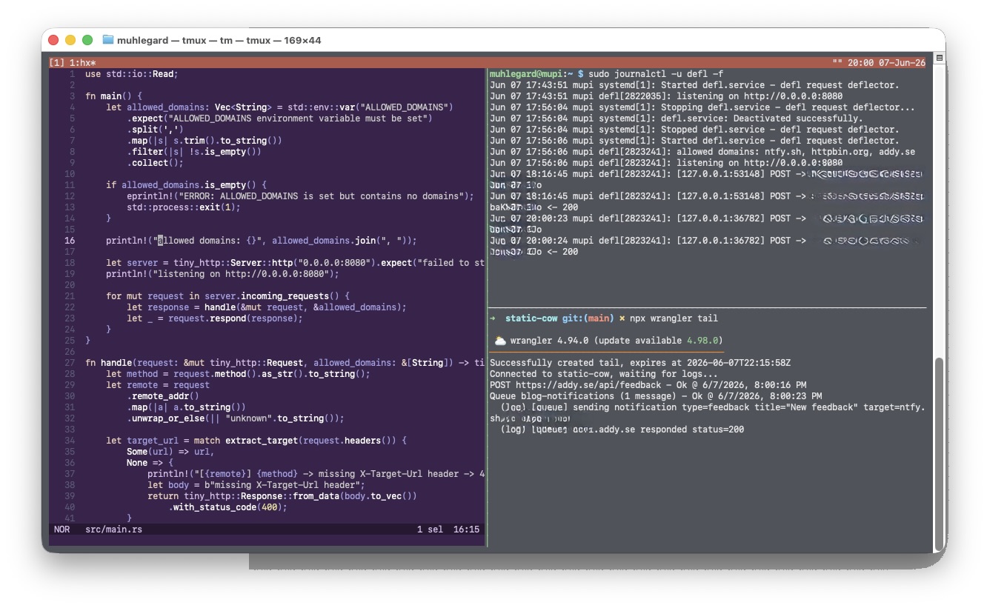Click the defl[2822035] listening on http://0.0.0.0:8080 line
Image resolution: width=987 pixels, height=608 pixels.
[x=666, y=96]
